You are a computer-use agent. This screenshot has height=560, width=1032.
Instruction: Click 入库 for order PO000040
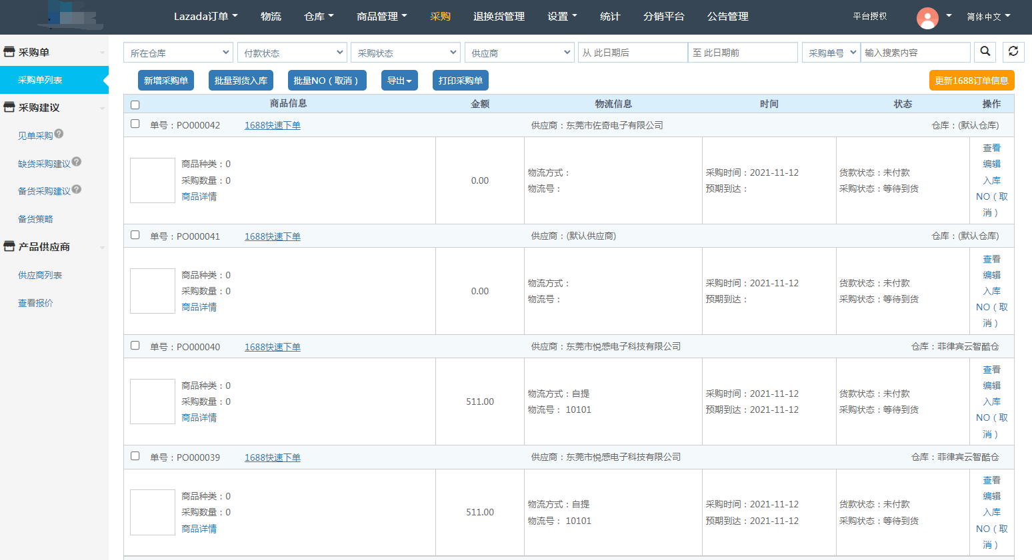coord(992,402)
